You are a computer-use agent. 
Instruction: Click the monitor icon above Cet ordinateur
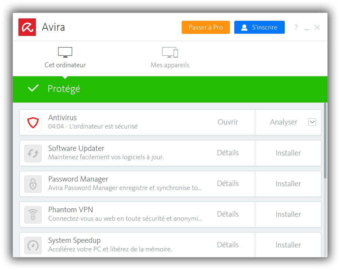[65, 52]
